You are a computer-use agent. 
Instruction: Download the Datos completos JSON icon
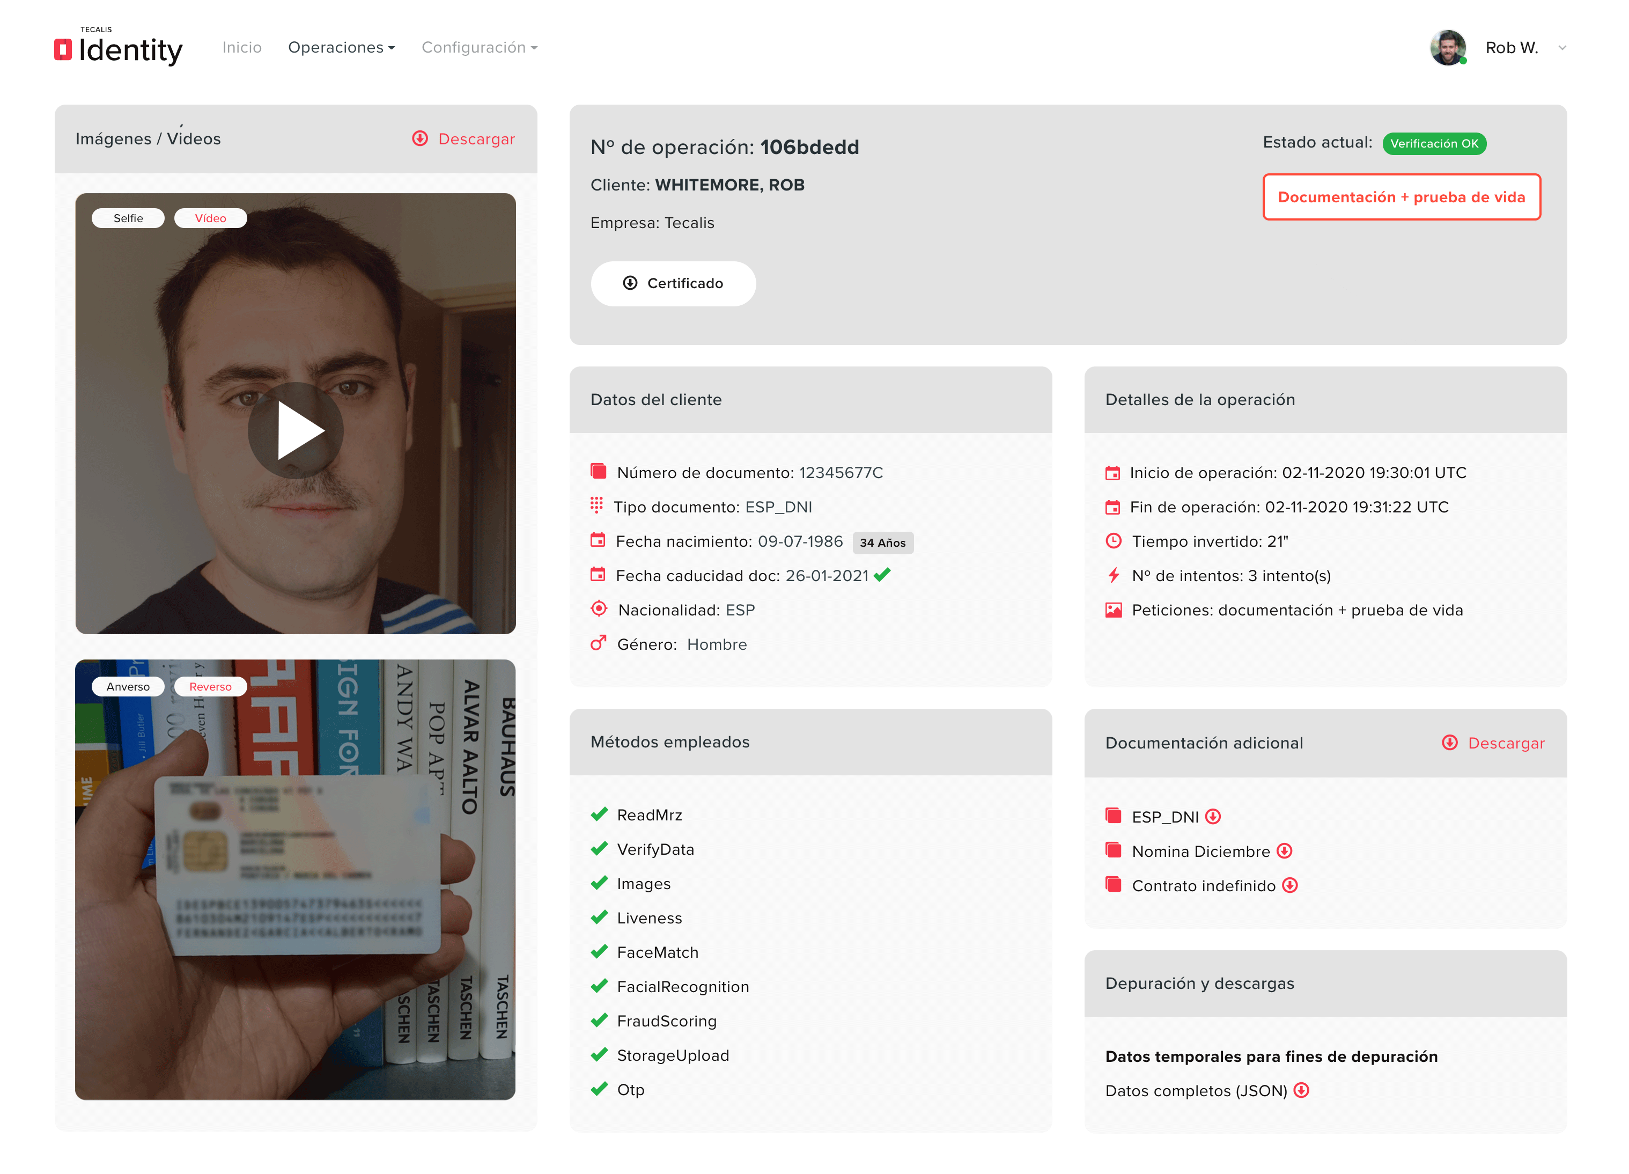(x=1301, y=1090)
